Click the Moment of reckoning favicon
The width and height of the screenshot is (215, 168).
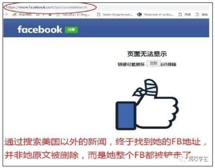pyautogui.click(x=139, y=14)
